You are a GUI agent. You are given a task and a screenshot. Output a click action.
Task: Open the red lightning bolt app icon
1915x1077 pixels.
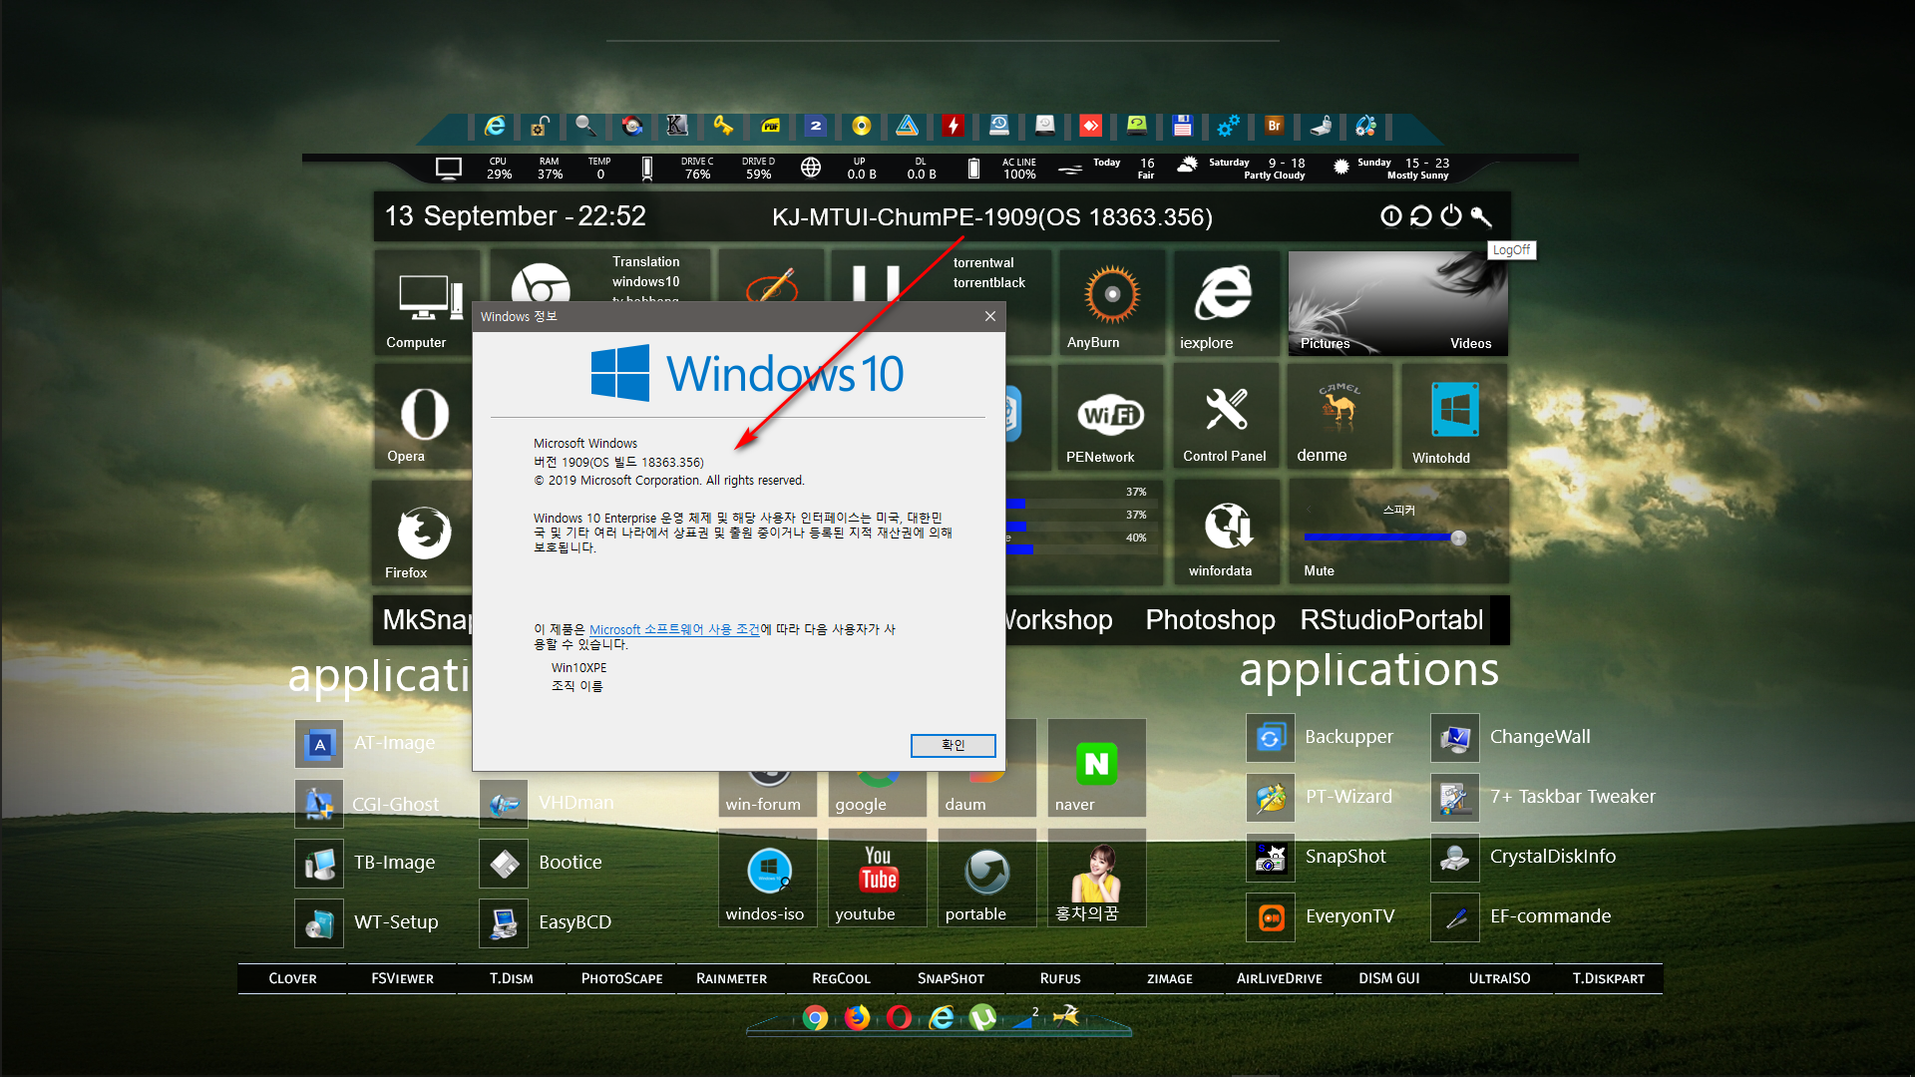954,126
